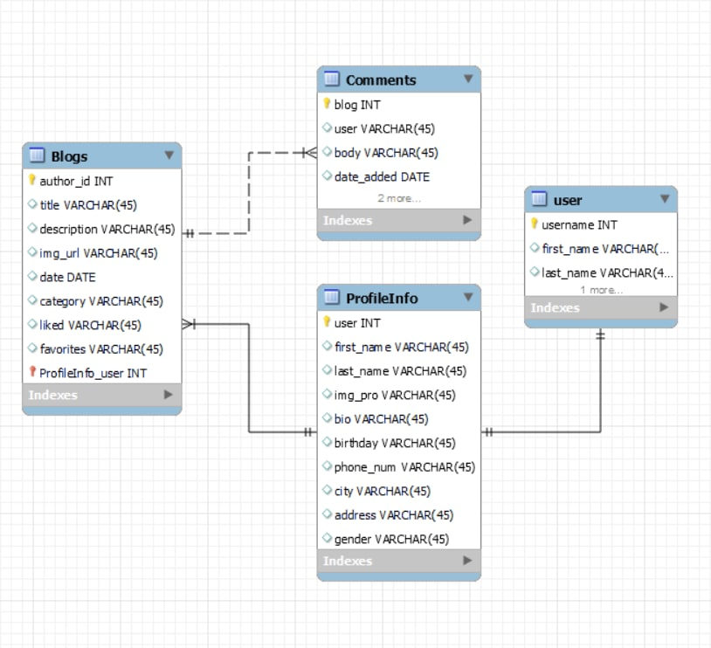This screenshot has height=648, width=711.
Task: Collapse the Comments table using its arrow
Action: pos(470,79)
